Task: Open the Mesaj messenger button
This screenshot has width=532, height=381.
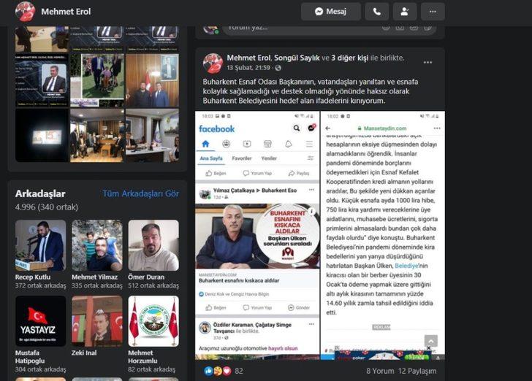Action: click(x=330, y=12)
